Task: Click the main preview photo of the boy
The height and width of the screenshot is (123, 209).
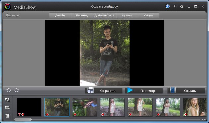Action: pyautogui.click(x=104, y=53)
